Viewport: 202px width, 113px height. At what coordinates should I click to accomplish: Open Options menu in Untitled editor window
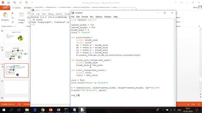[99, 17]
